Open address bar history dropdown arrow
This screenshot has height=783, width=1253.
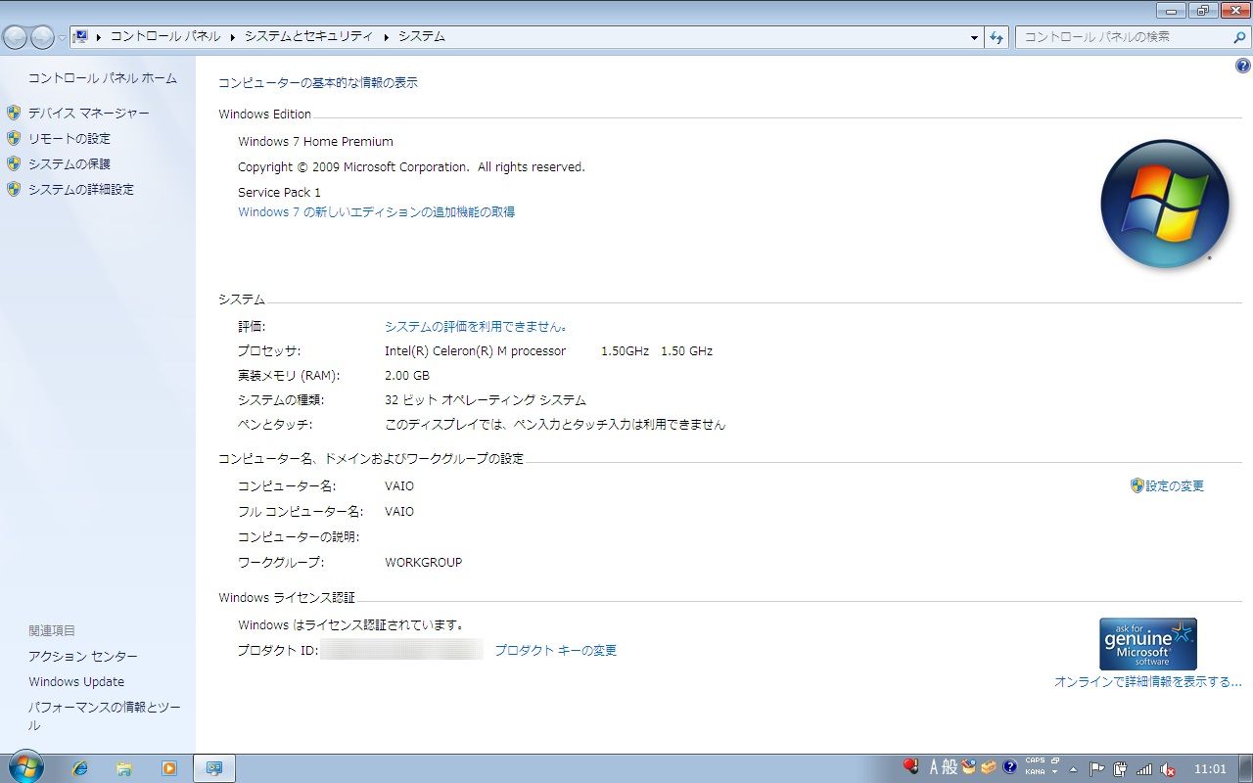974,37
